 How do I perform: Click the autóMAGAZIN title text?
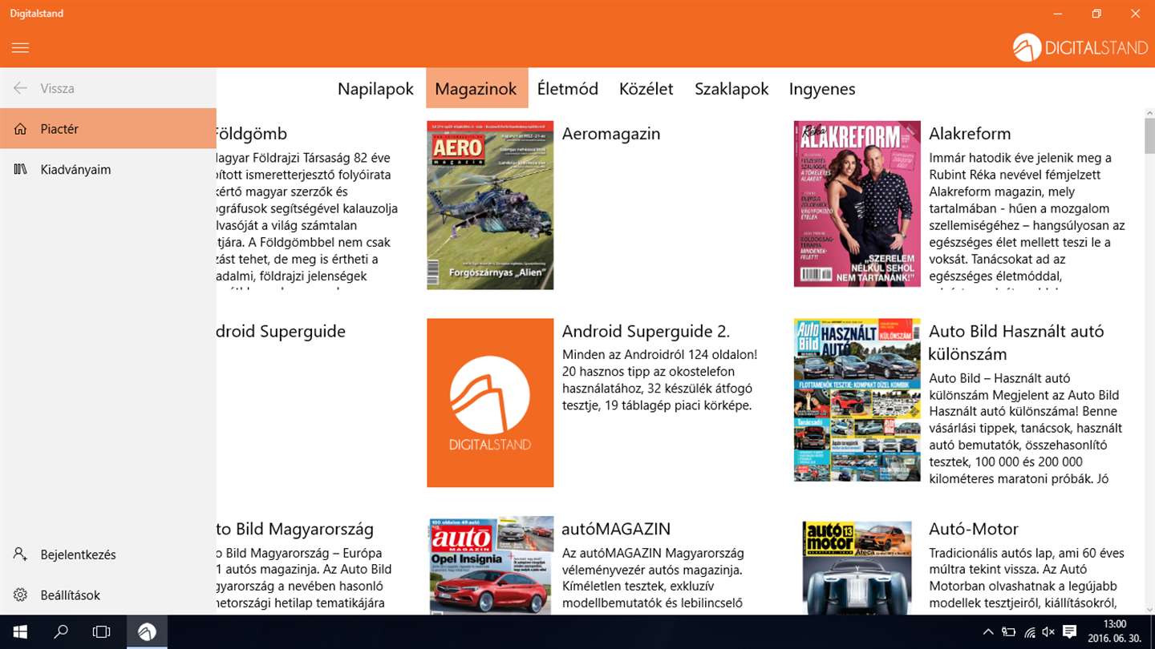[616, 529]
